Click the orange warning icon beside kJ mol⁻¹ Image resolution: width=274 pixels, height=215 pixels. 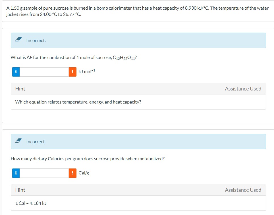coord(72,72)
